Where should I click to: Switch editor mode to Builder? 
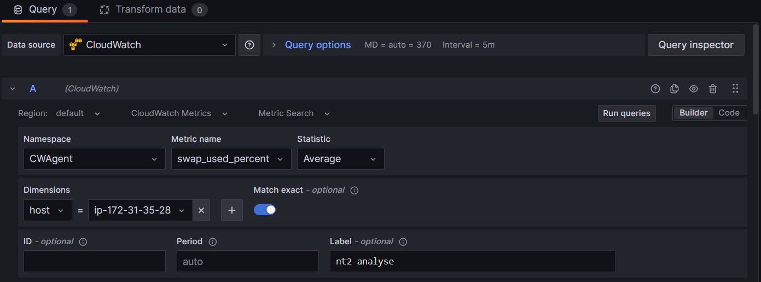693,113
